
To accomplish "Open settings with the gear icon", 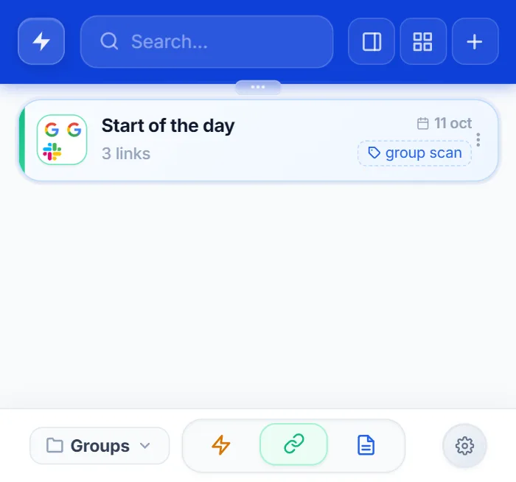I will [464, 446].
